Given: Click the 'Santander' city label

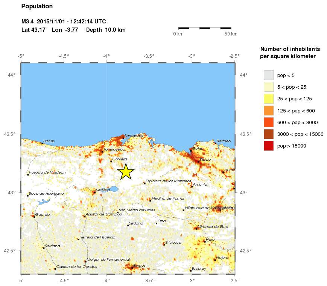Looking at the screenshot, I should coord(134,136).
